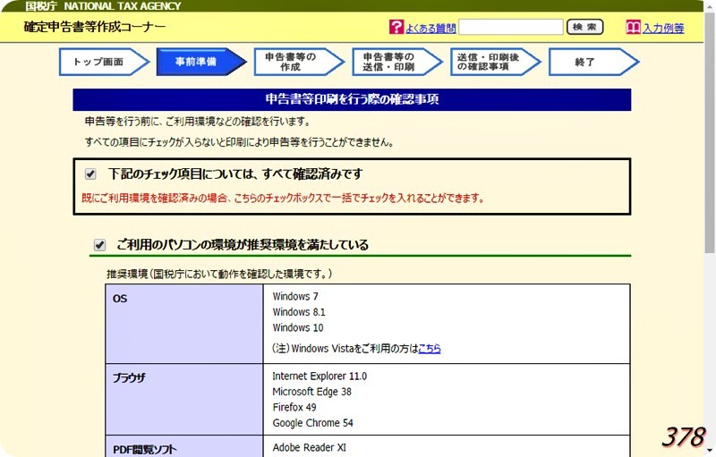
Task: Click the Windows 7 text
Action: pyautogui.click(x=295, y=296)
